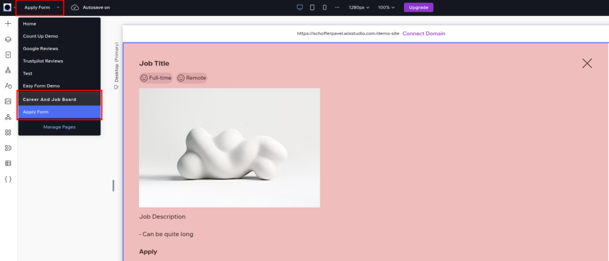
Task: Open the Apps grid icon in sidebar
Action: tap(8, 132)
